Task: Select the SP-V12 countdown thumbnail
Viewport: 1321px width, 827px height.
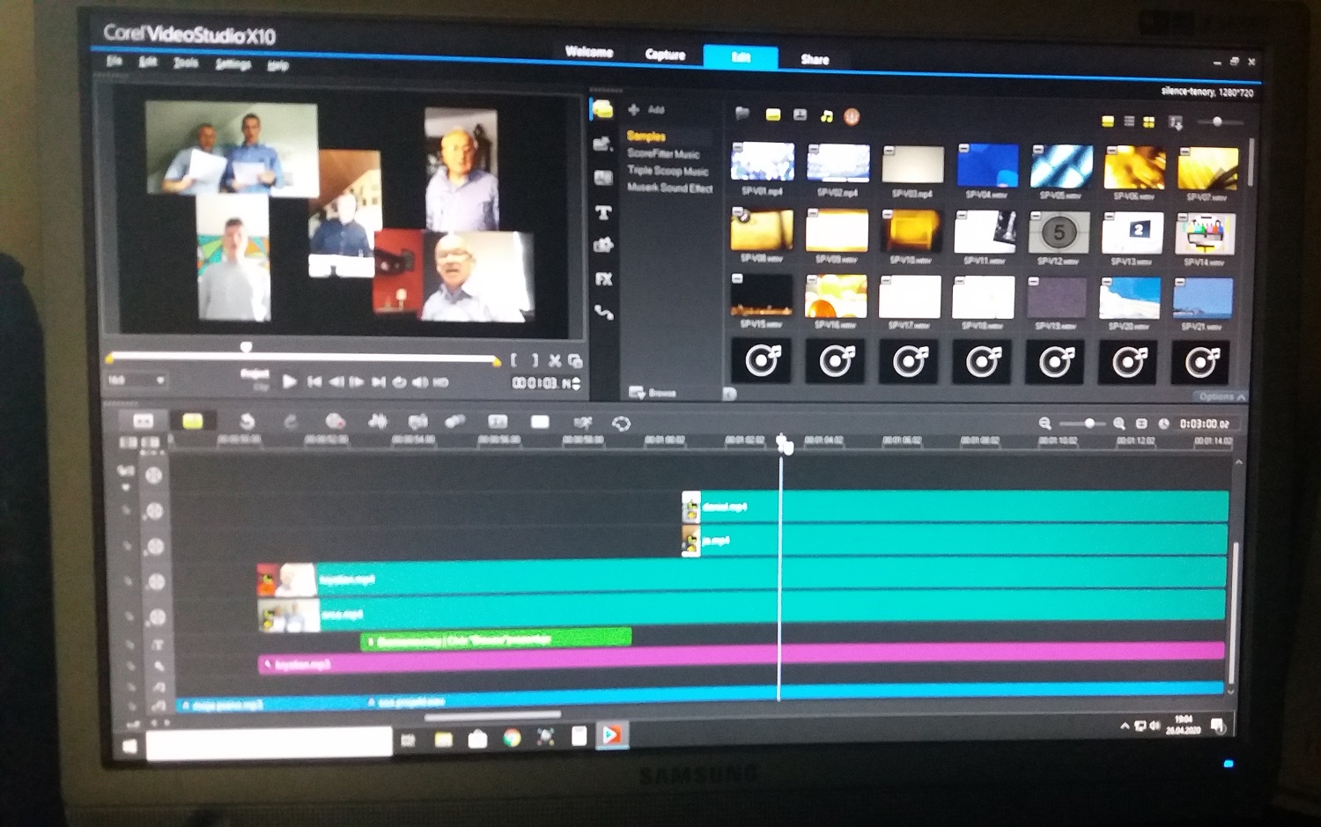Action: pos(1059,233)
